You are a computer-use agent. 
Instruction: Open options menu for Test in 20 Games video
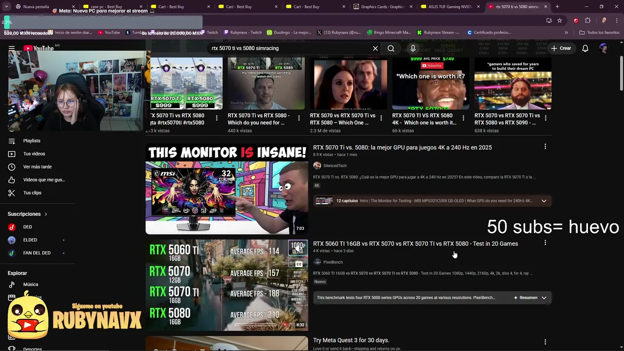(545, 243)
